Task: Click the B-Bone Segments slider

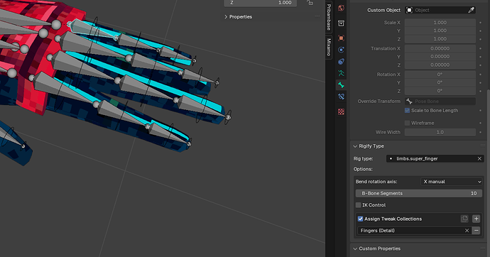Action: [x=419, y=193]
